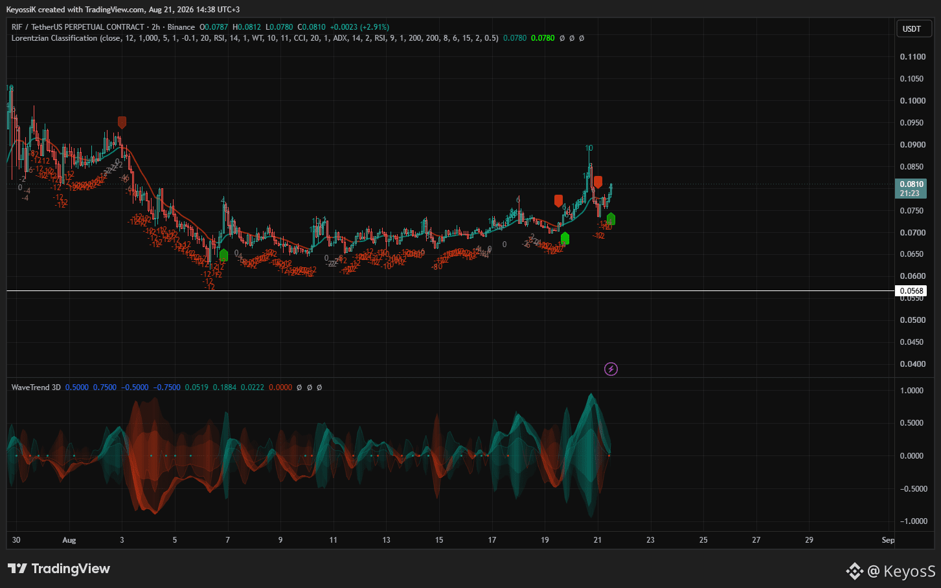Image resolution: width=941 pixels, height=588 pixels.
Task: Select the green buy signal marker near Aug 7
Action: pyautogui.click(x=223, y=255)
